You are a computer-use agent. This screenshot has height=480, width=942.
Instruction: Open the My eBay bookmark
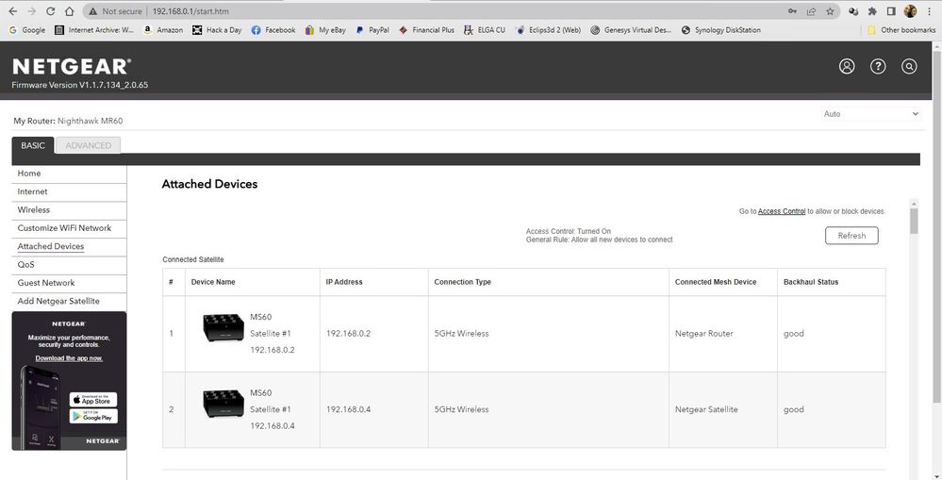click(x=325, y=30)
